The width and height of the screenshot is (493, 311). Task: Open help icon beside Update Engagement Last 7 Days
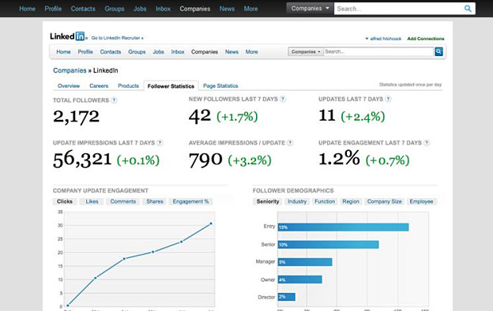click(x=427, y=143)
